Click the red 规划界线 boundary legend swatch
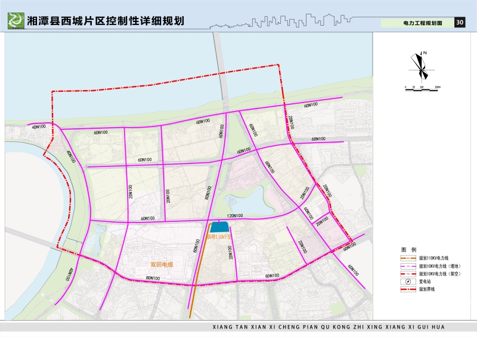This screenshot has width=477, height=337. (408, 289)
